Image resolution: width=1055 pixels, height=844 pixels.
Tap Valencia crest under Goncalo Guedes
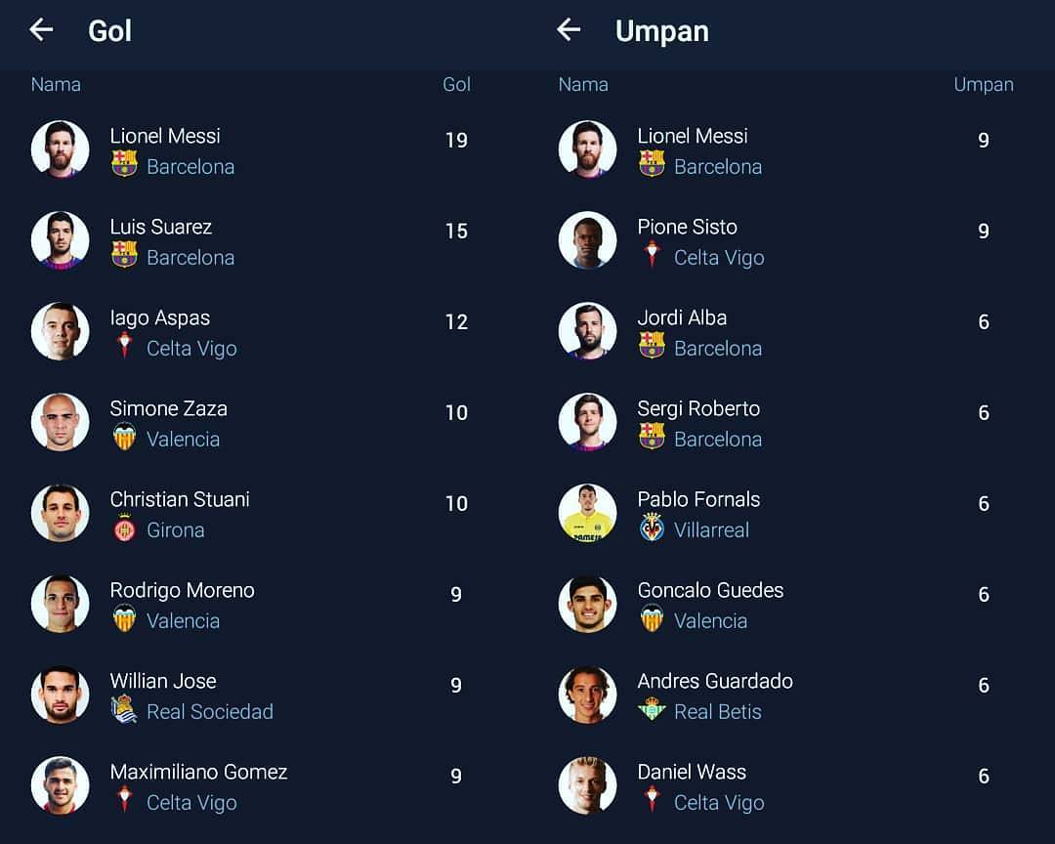pos(652,617)
